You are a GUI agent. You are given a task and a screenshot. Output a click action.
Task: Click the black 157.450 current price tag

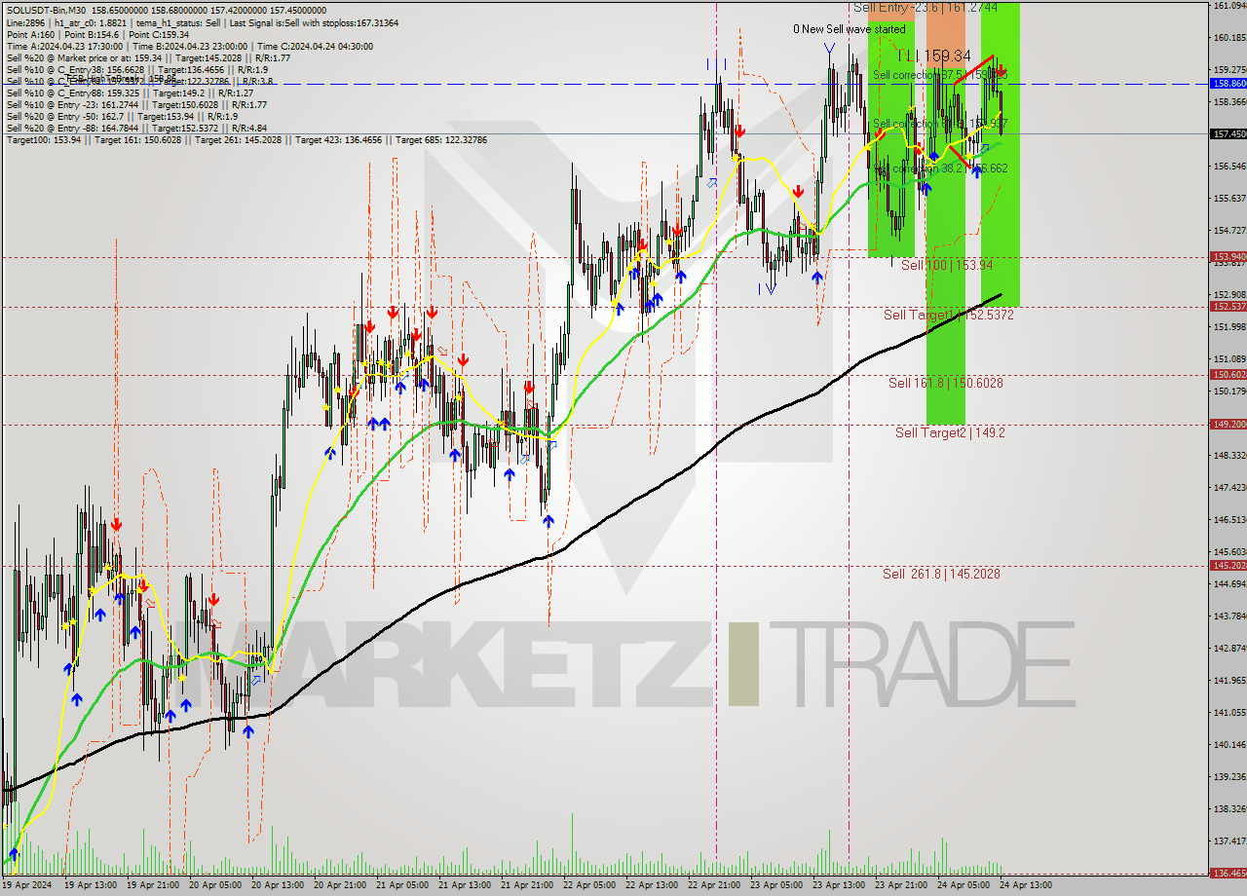(1228, 133)
